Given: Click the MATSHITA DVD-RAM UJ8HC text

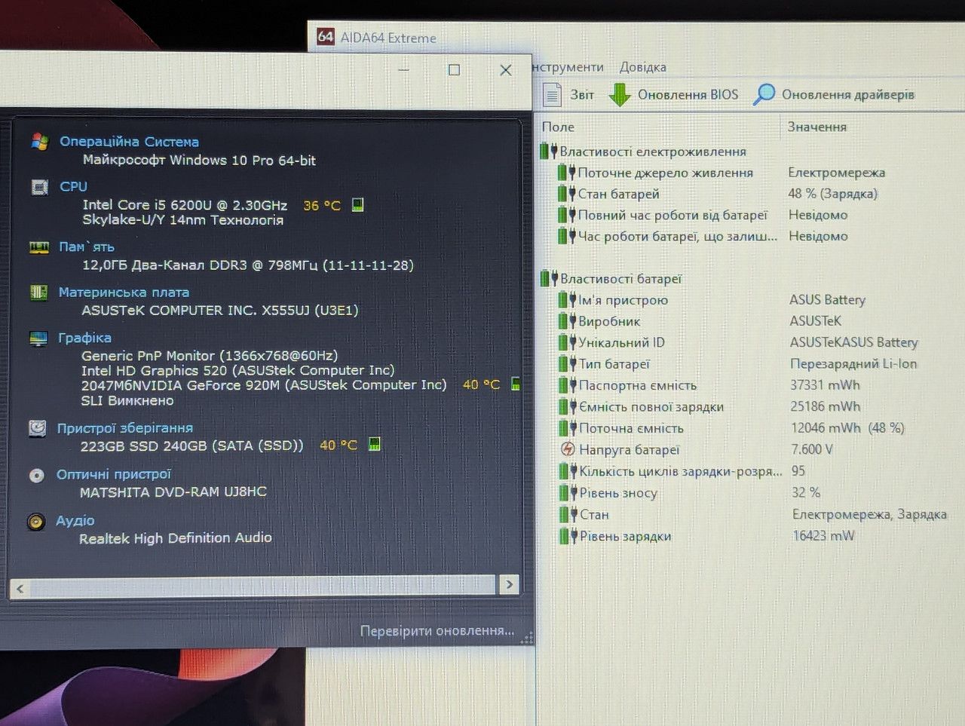Looking at the screenshot, I should point(173,492).
